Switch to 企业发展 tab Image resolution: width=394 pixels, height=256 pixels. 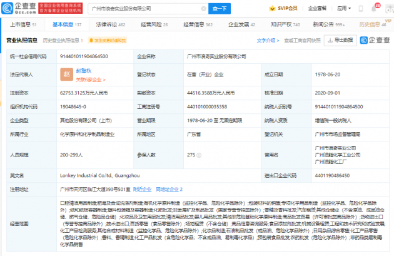point(241,24)
